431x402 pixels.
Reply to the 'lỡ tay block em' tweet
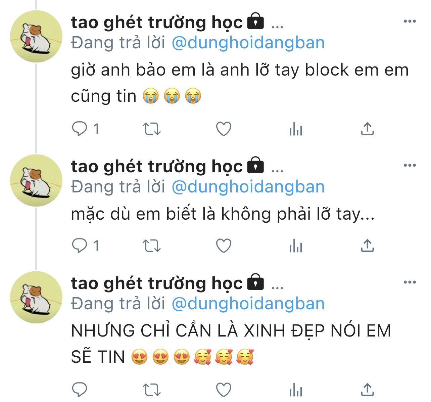pyautogui.click(x=80, y=129)
